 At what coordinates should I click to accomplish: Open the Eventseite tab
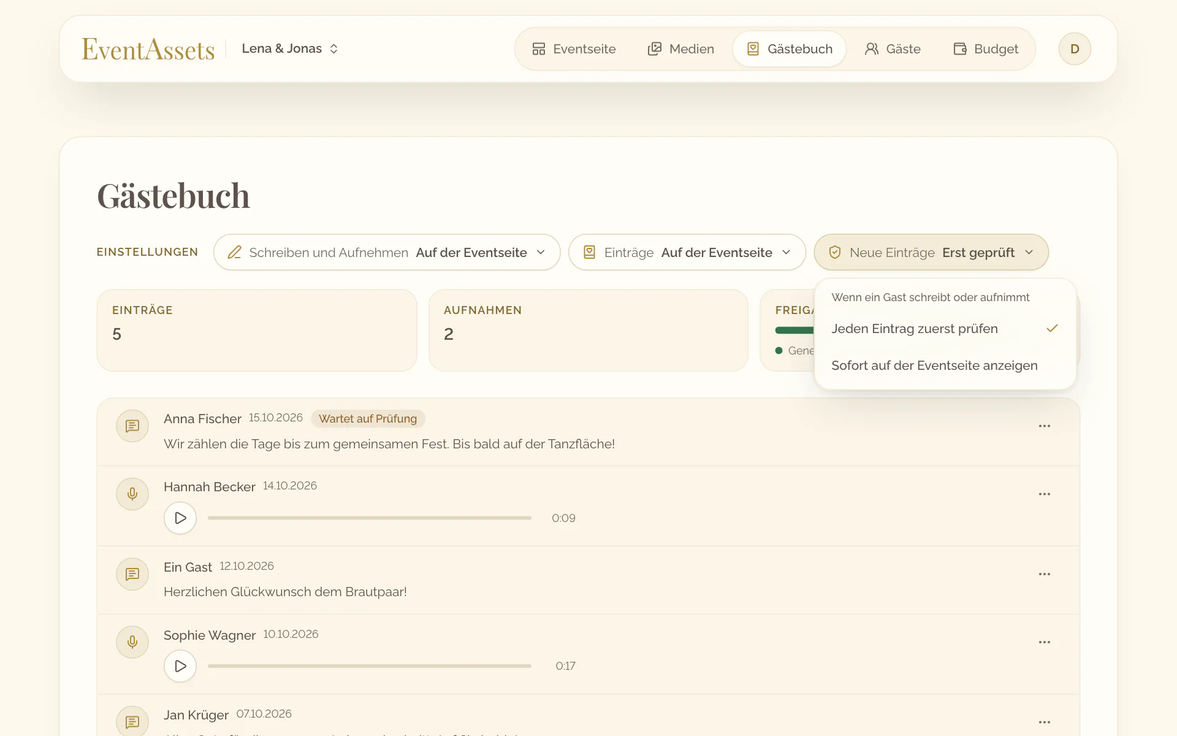pos(574,49)
